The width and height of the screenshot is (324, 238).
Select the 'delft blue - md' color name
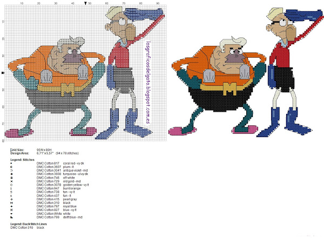(x=73, y=217)
